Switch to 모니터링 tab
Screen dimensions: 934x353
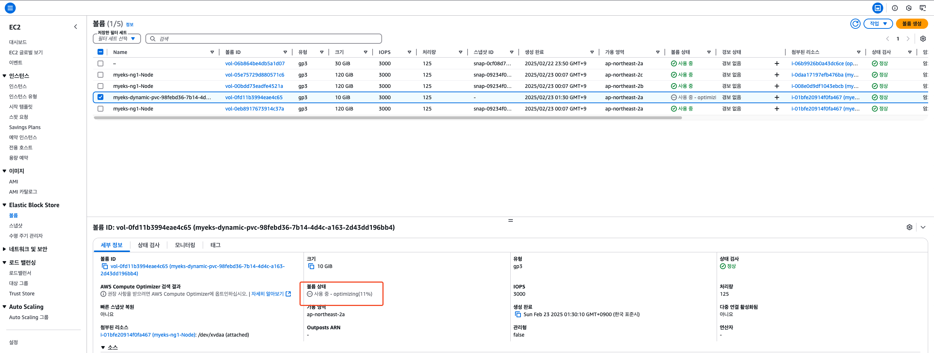click(x=185, y=245)
